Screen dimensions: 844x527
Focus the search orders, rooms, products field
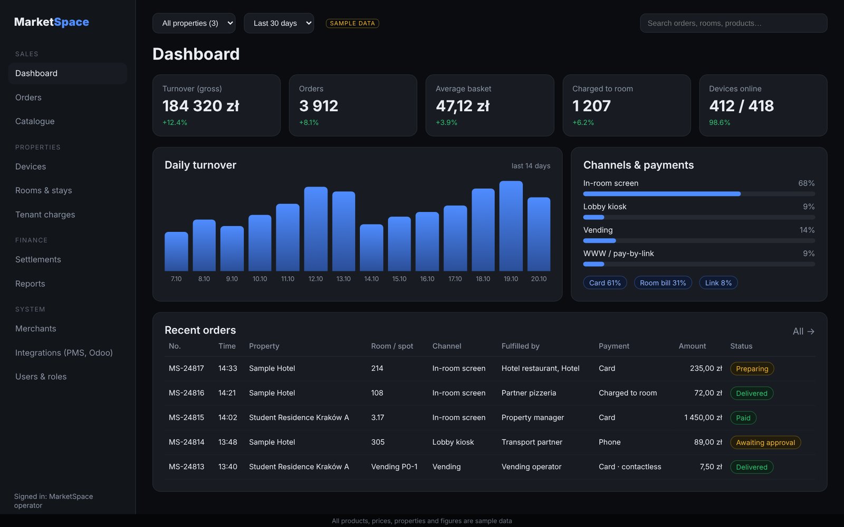pos(733,23)
